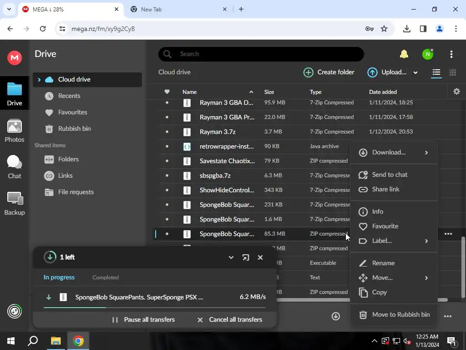Click the SpongeBob SuperSponge download progress bar
Image resolution: width=466 pixels, height=350 pixels.
pyautogui.click(x=155, y=308)
